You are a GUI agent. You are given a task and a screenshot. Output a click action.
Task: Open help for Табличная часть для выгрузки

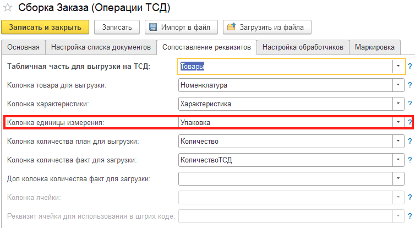click(410, 66)
